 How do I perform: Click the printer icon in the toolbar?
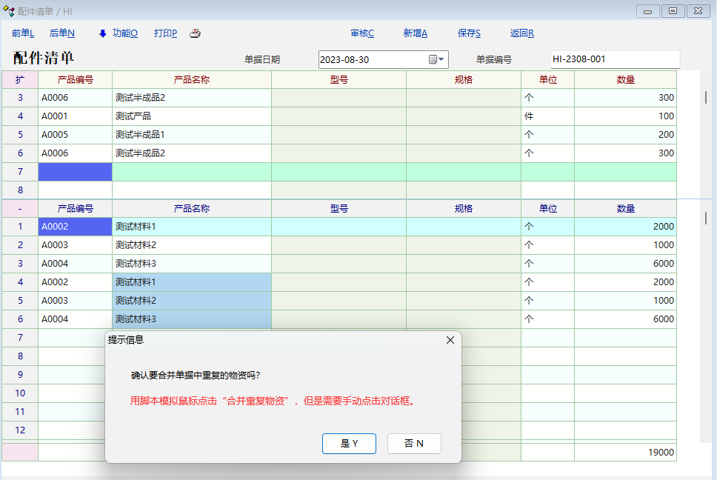195,33
